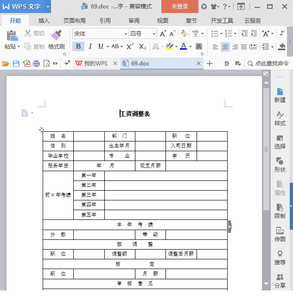Screen dimensions: 293x302
Task: Expand more quick access tools
Action: 56,64
